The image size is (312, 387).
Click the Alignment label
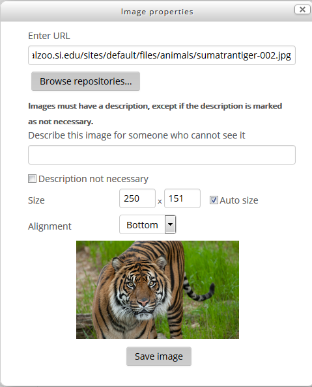tap(50, 226)
